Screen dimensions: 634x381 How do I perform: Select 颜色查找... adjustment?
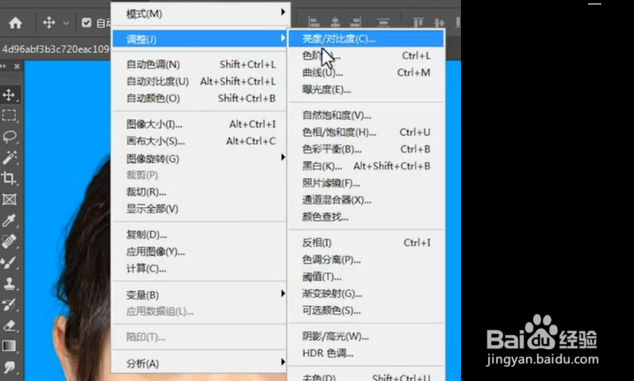coord(366,217)
